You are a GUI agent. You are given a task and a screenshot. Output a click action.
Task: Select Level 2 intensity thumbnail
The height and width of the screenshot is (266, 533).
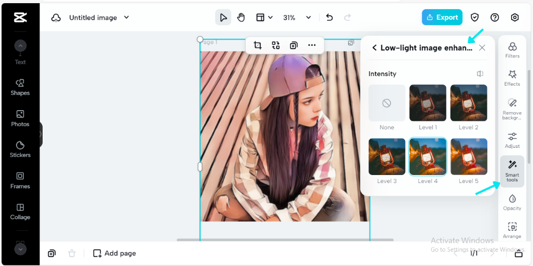coord(469,103)
